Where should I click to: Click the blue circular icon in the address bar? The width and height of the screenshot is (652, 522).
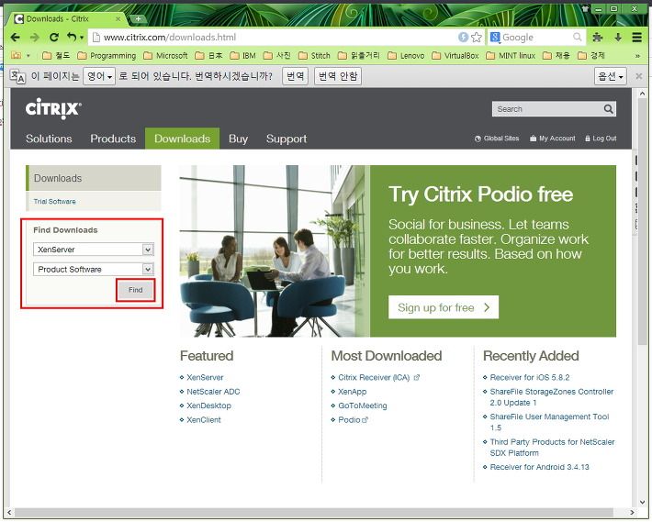coord(463,38)
